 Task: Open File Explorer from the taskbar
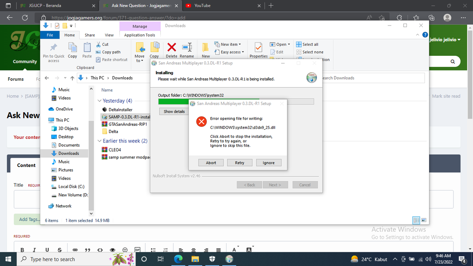pyautogui.click(x=195, y=259)
